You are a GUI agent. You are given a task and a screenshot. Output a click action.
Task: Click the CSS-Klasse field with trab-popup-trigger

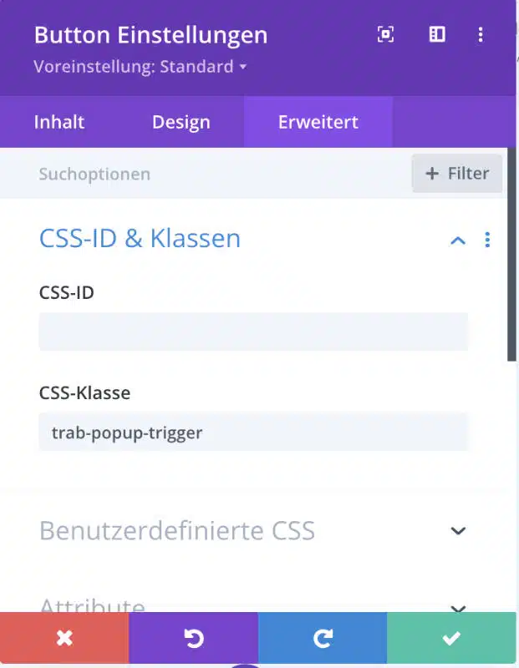pos(254,433)
